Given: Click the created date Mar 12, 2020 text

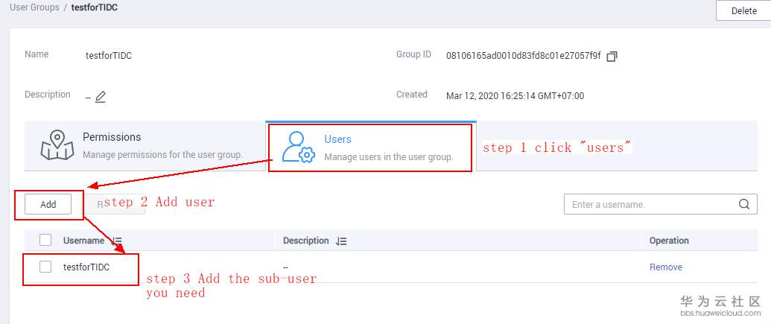Looking at the screenshot, I should 515,96.
